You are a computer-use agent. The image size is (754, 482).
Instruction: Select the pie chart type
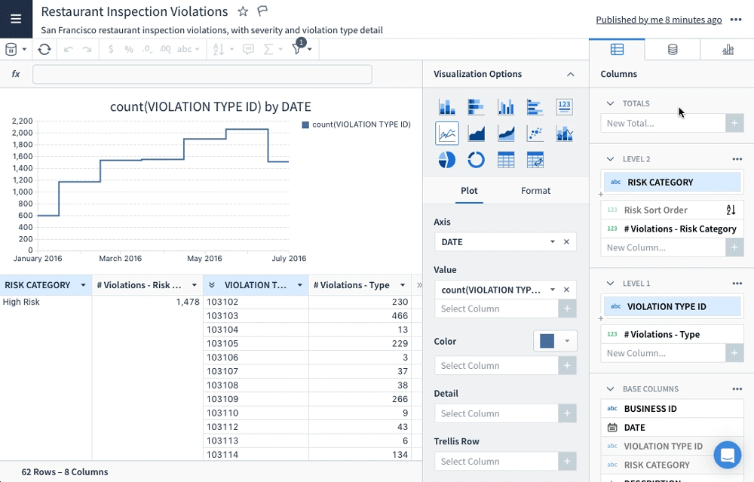point(446,160)
